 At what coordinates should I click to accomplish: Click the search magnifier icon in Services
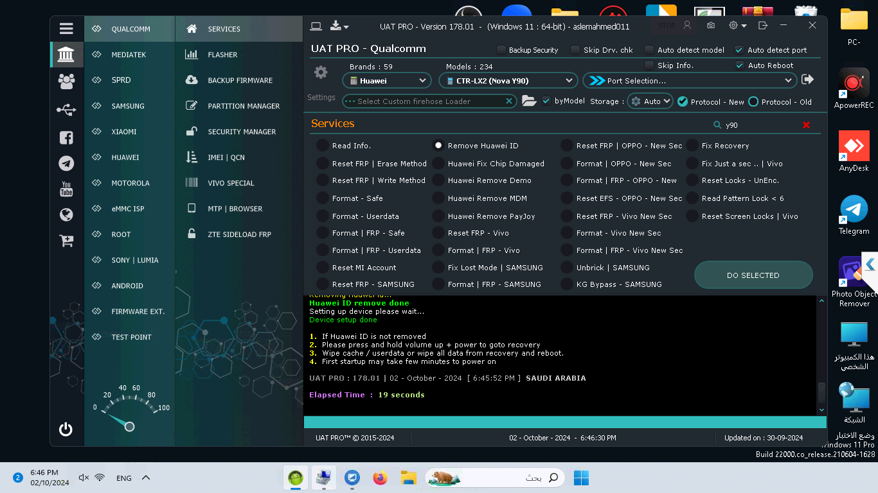pos(717,125)
